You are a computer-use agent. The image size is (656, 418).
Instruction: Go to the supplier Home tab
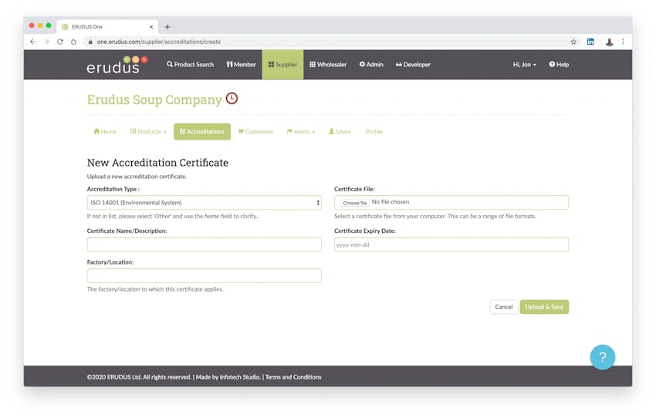105,132
